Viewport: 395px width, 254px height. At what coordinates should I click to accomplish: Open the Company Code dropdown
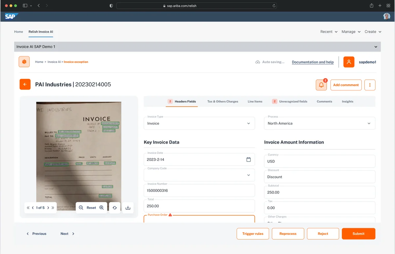pyautogui.click(x=199, y=175)
